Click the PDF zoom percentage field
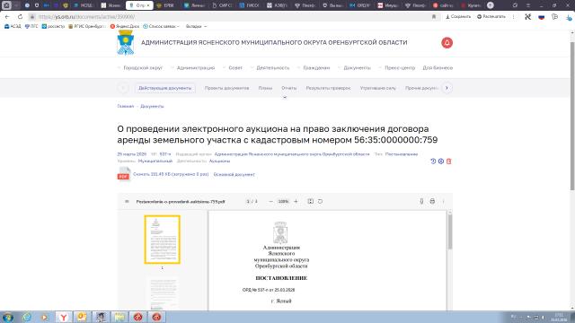 pyautogui.click(x=283, y=201)
